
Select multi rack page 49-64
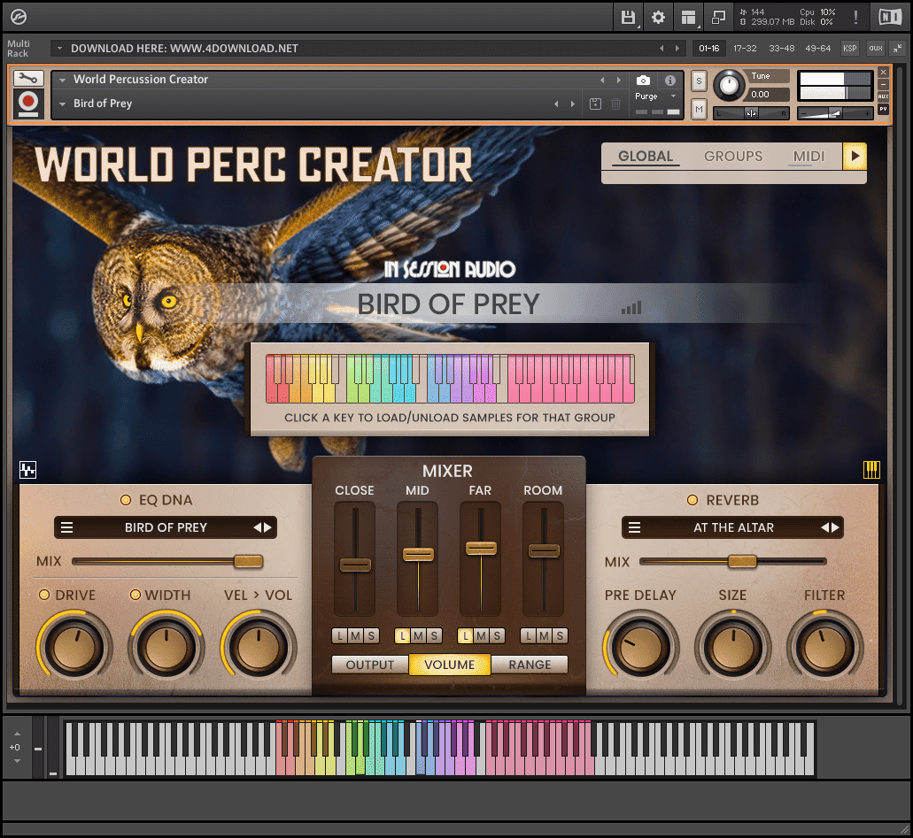817,49
